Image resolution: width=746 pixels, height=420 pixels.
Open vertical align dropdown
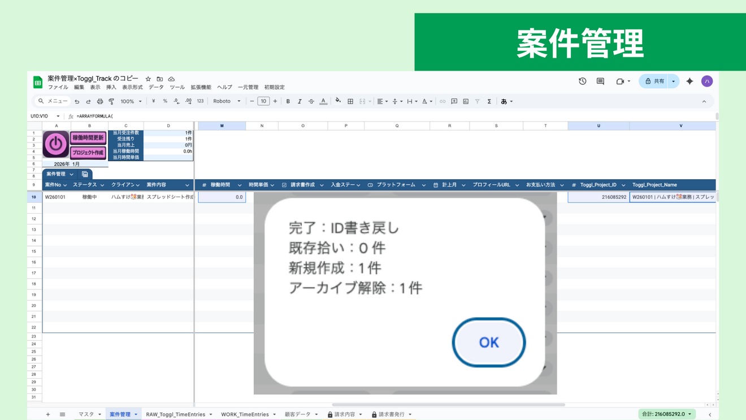pos(397,102)
